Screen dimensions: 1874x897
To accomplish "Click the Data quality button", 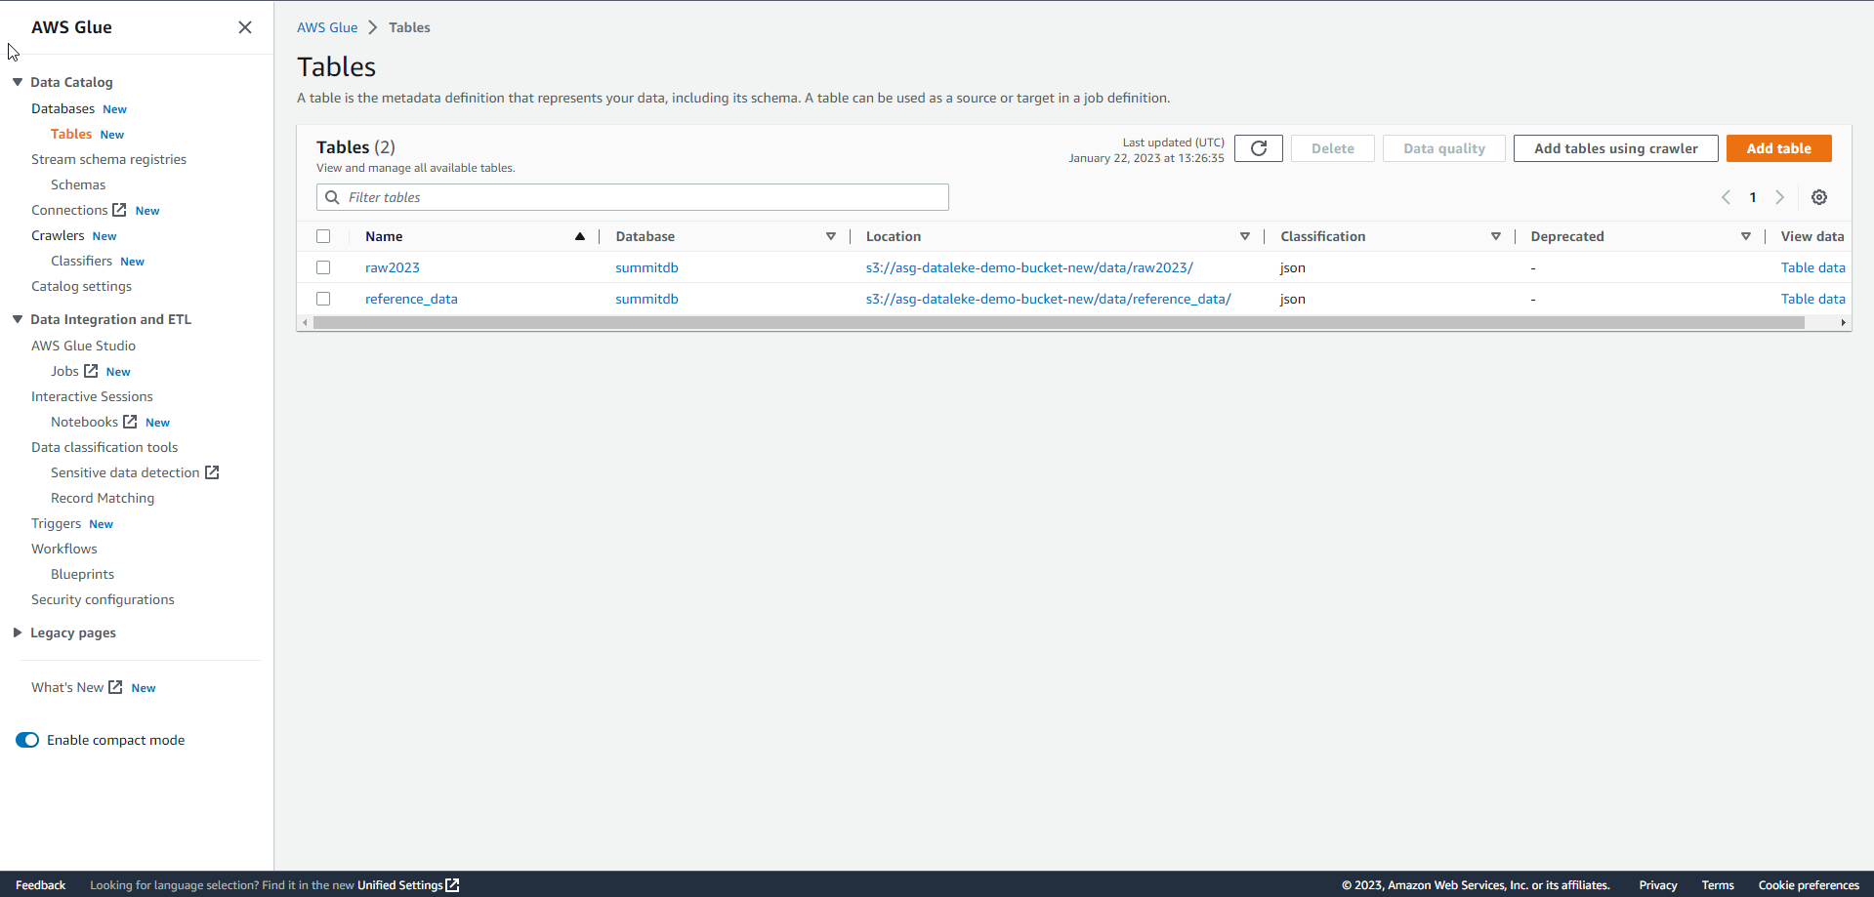I will click(x=1443, y=148).
